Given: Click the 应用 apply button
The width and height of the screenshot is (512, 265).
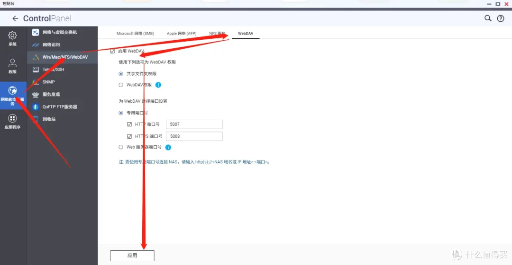Looking at the screenshot, I should click(x=132, y=256).
